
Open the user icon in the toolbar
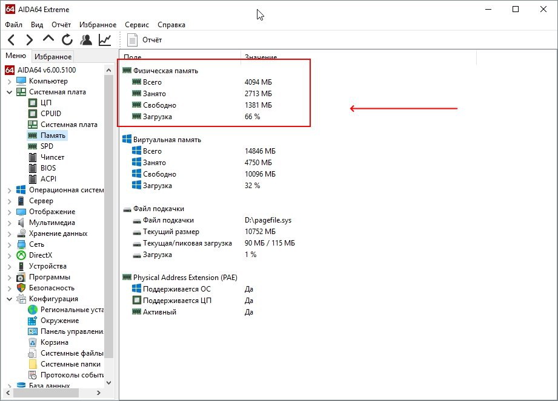(x=86, y=40)
